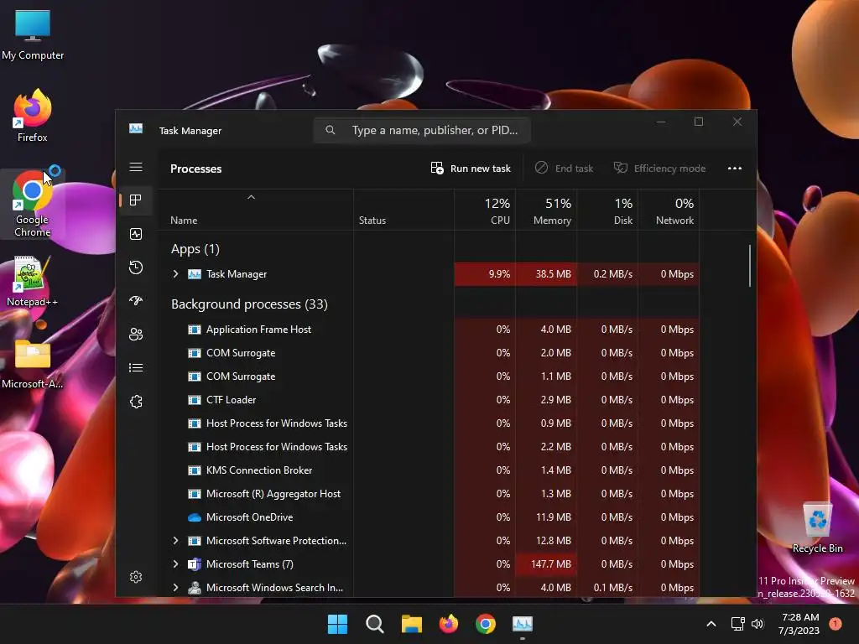Open the Windows Start menu
The height and width of the screenshot is (644, 859).
pyautogui.click(x=337, y=624)
